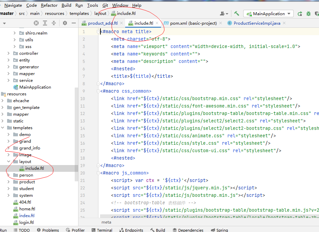The width and height of the screenshot is (319, 232).
Task: Fold the meta macro on line 1
Action: pyautogui.click(x=98, y=31)
